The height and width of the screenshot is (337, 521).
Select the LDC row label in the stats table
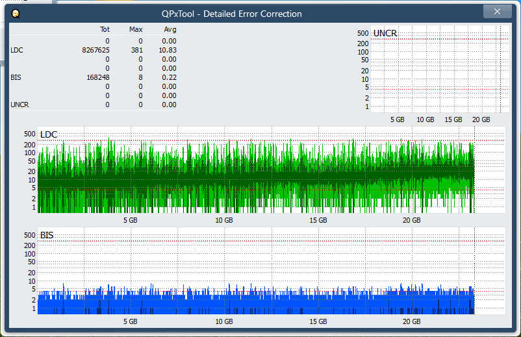coord(16,50)
